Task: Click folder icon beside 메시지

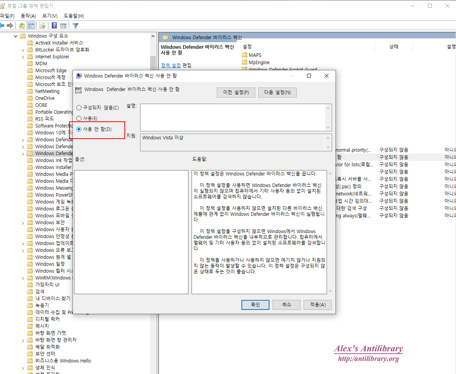Action: 30,326
